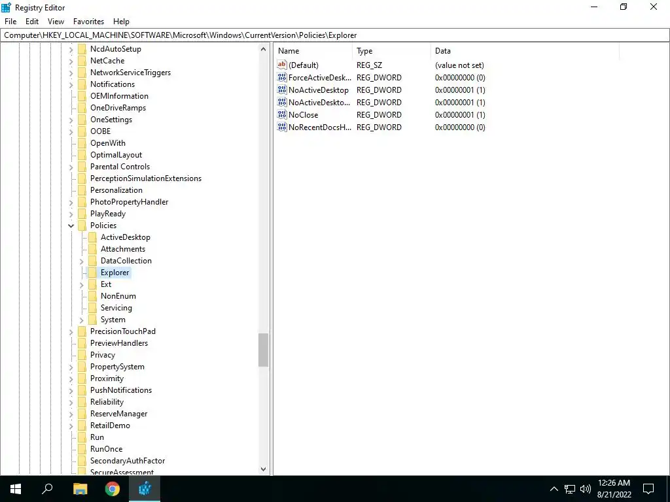Open the View menu

click(56, 22)
